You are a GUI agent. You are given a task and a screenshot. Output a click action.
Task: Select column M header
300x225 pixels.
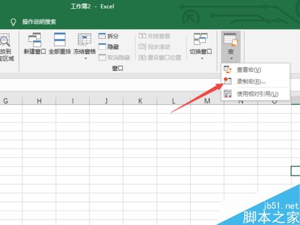click(207, 101)
